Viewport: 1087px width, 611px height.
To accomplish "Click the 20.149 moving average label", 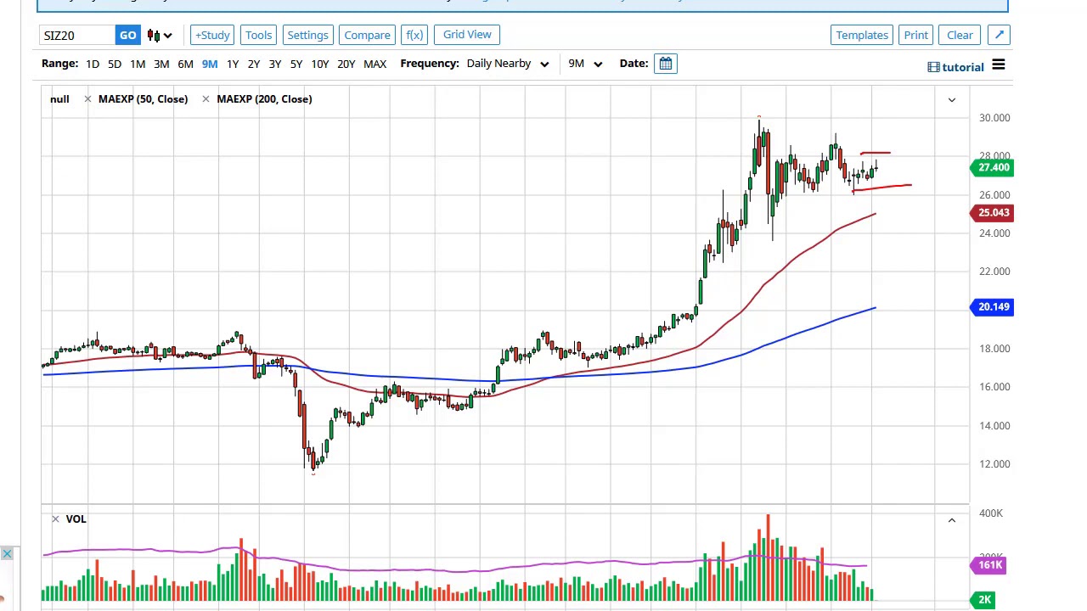I will tap(992, 307).
